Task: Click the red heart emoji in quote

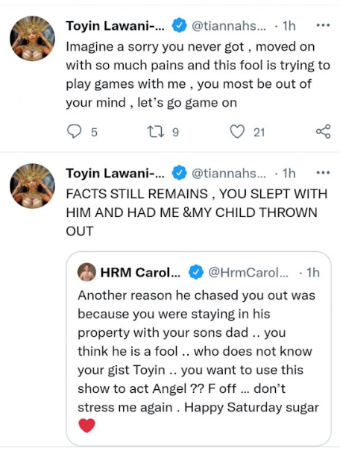Action: pos(86,426)
